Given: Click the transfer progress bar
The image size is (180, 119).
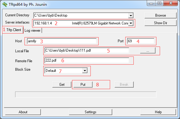Looking at the screenshot, I should pos(86,94).
